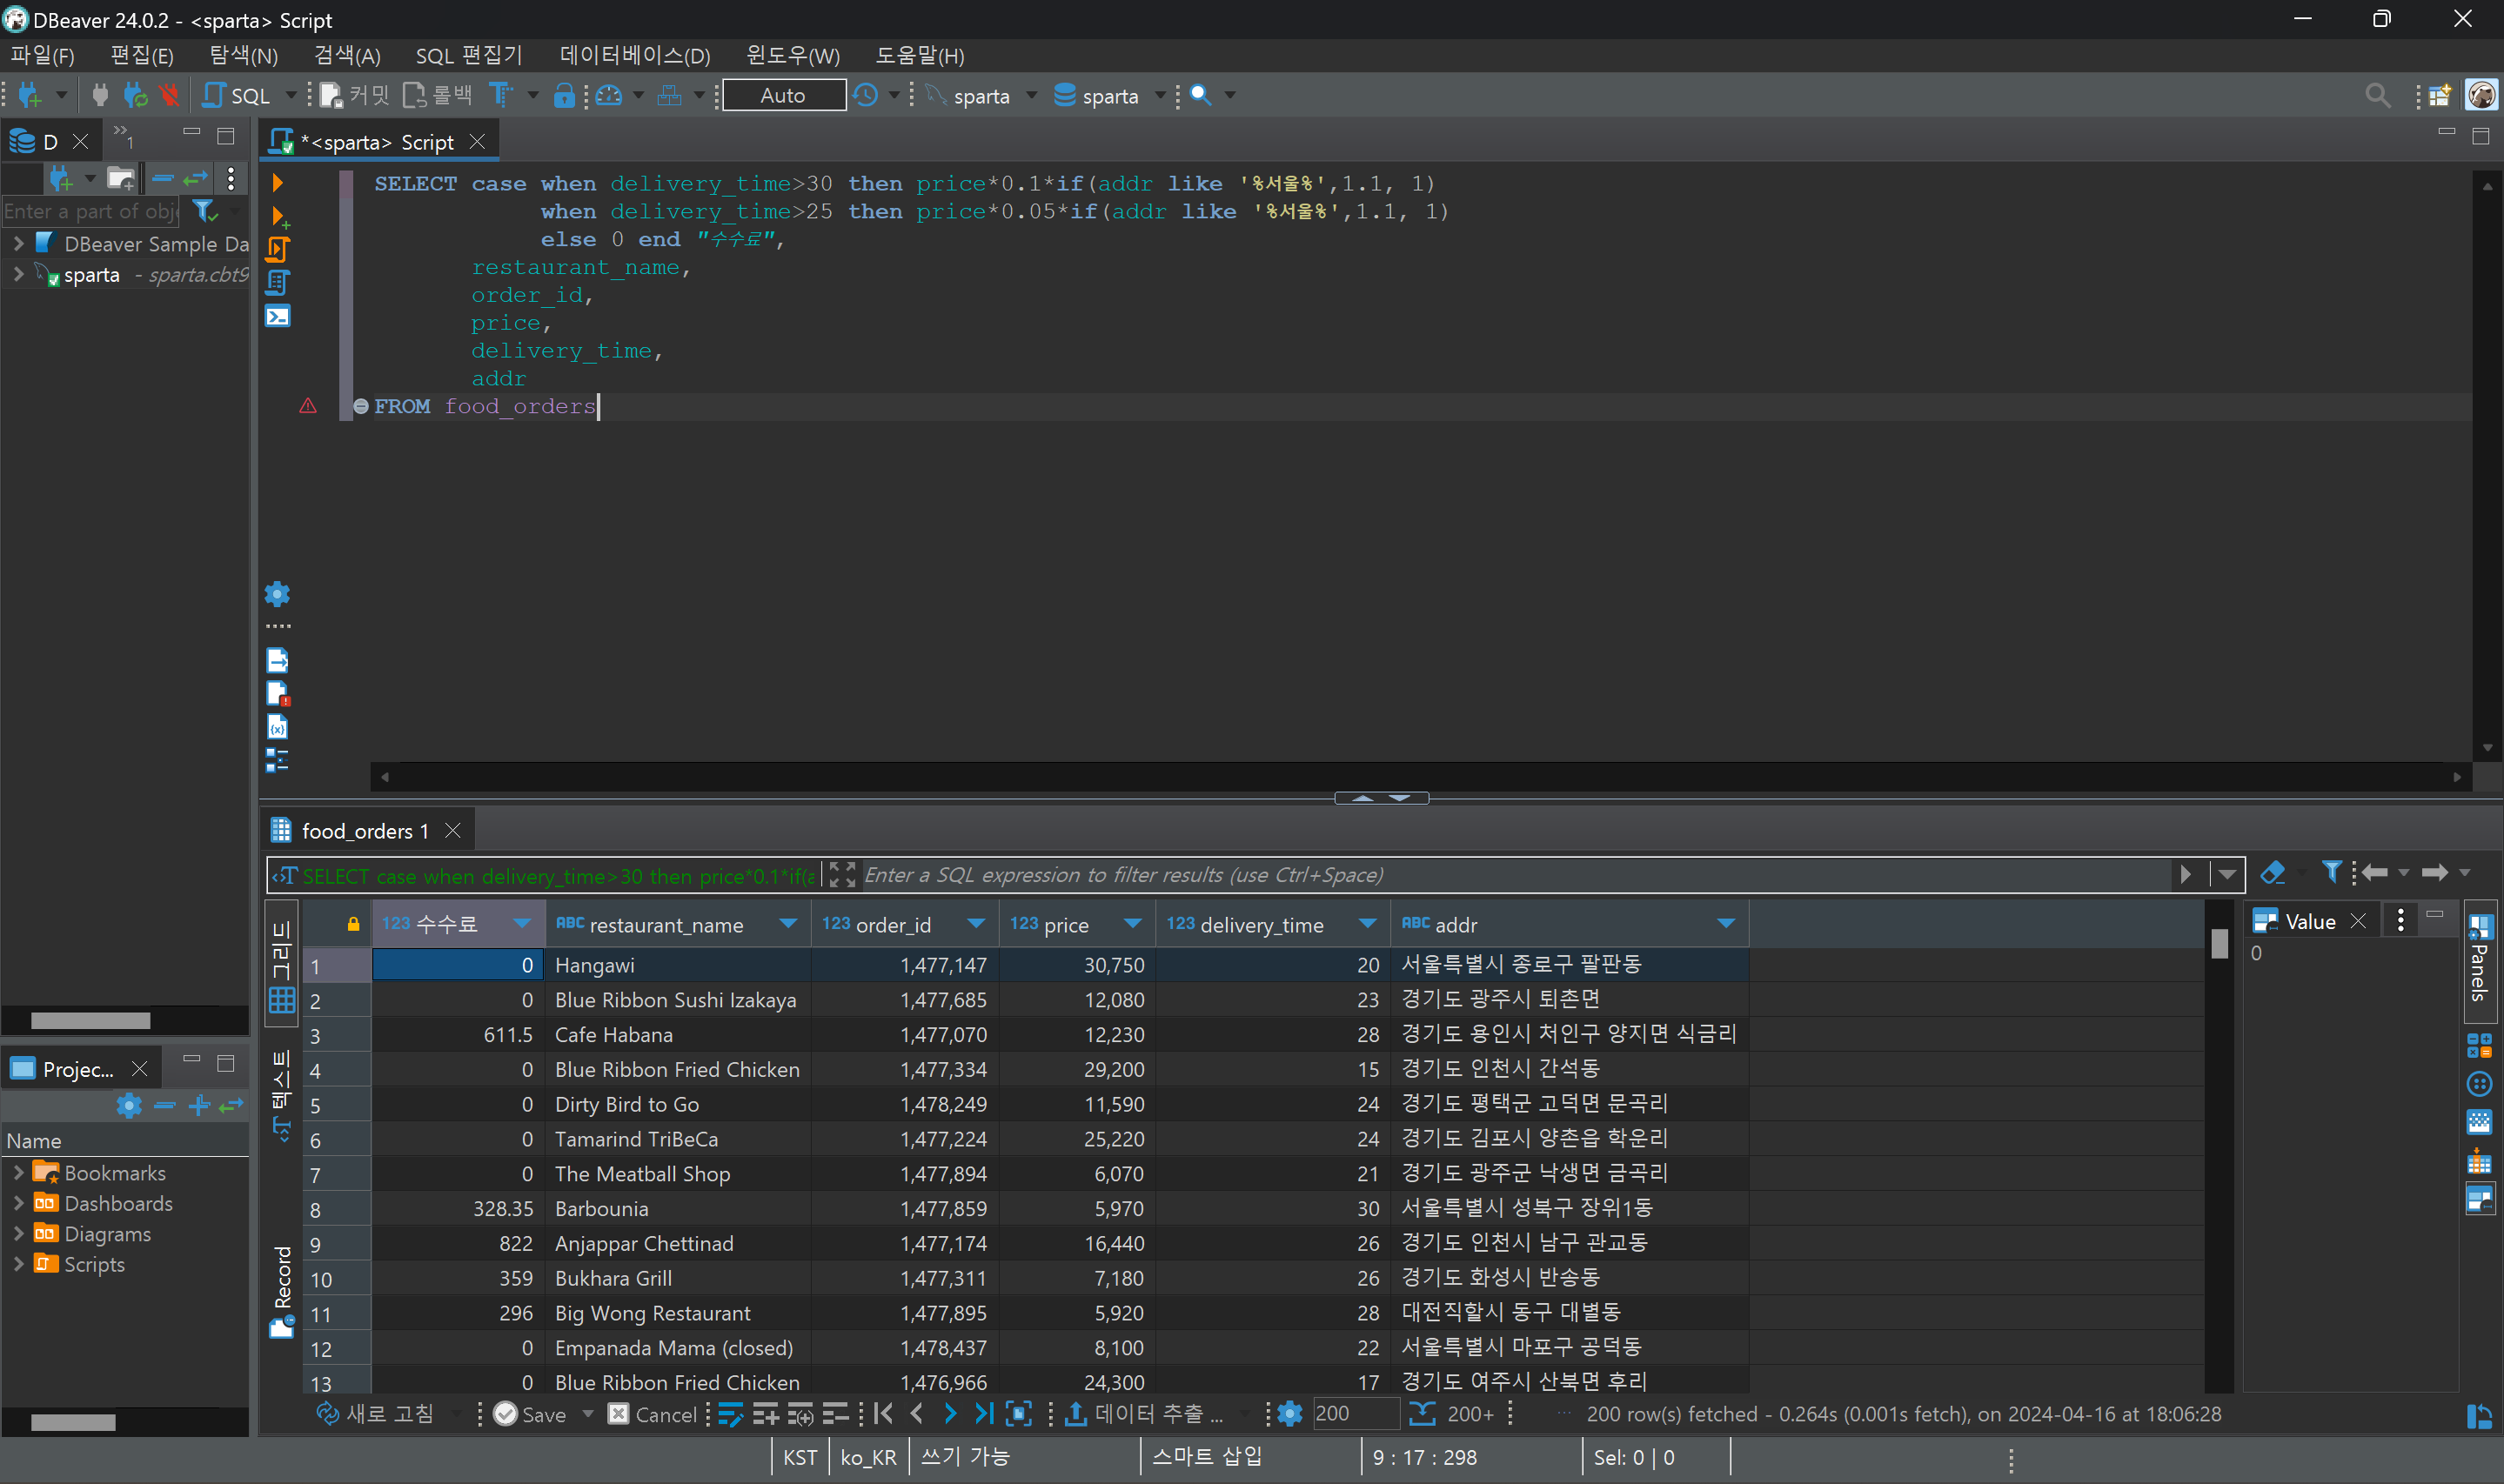The height and width of the screenshot is (1484, 2504).
Task: Open the active sparta schema dropdown
Action: click(1110, 96)
